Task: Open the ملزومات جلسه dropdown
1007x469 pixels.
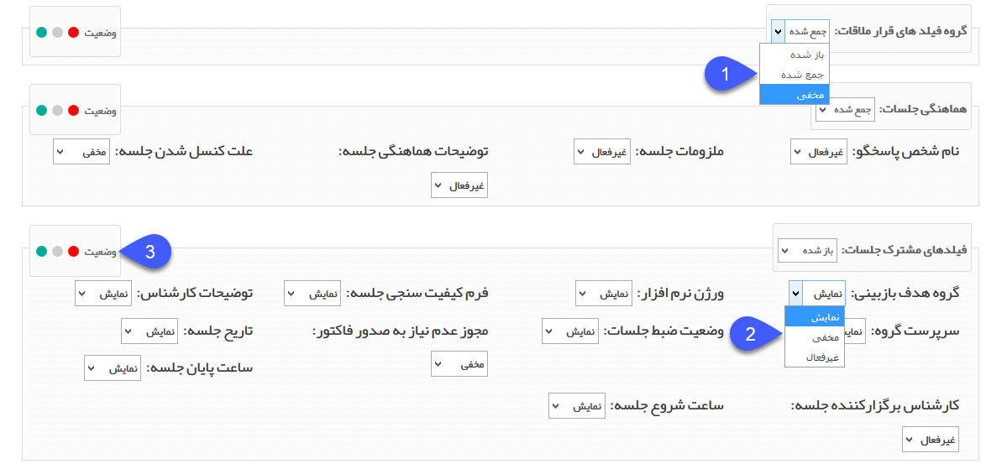Action: (x=603, y=152)
